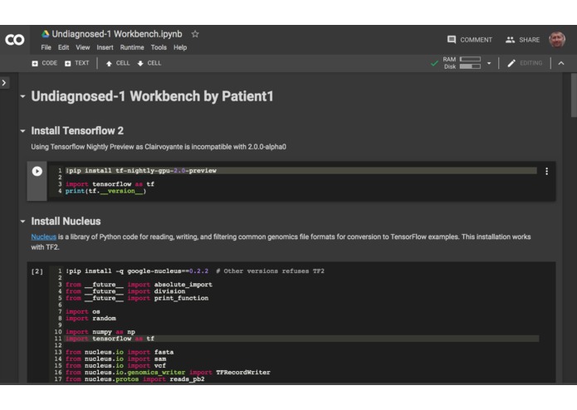Click the [2] cell execution indicator
Screen dimensions: 577x410
pyautogui.click(x=37, y=271)
